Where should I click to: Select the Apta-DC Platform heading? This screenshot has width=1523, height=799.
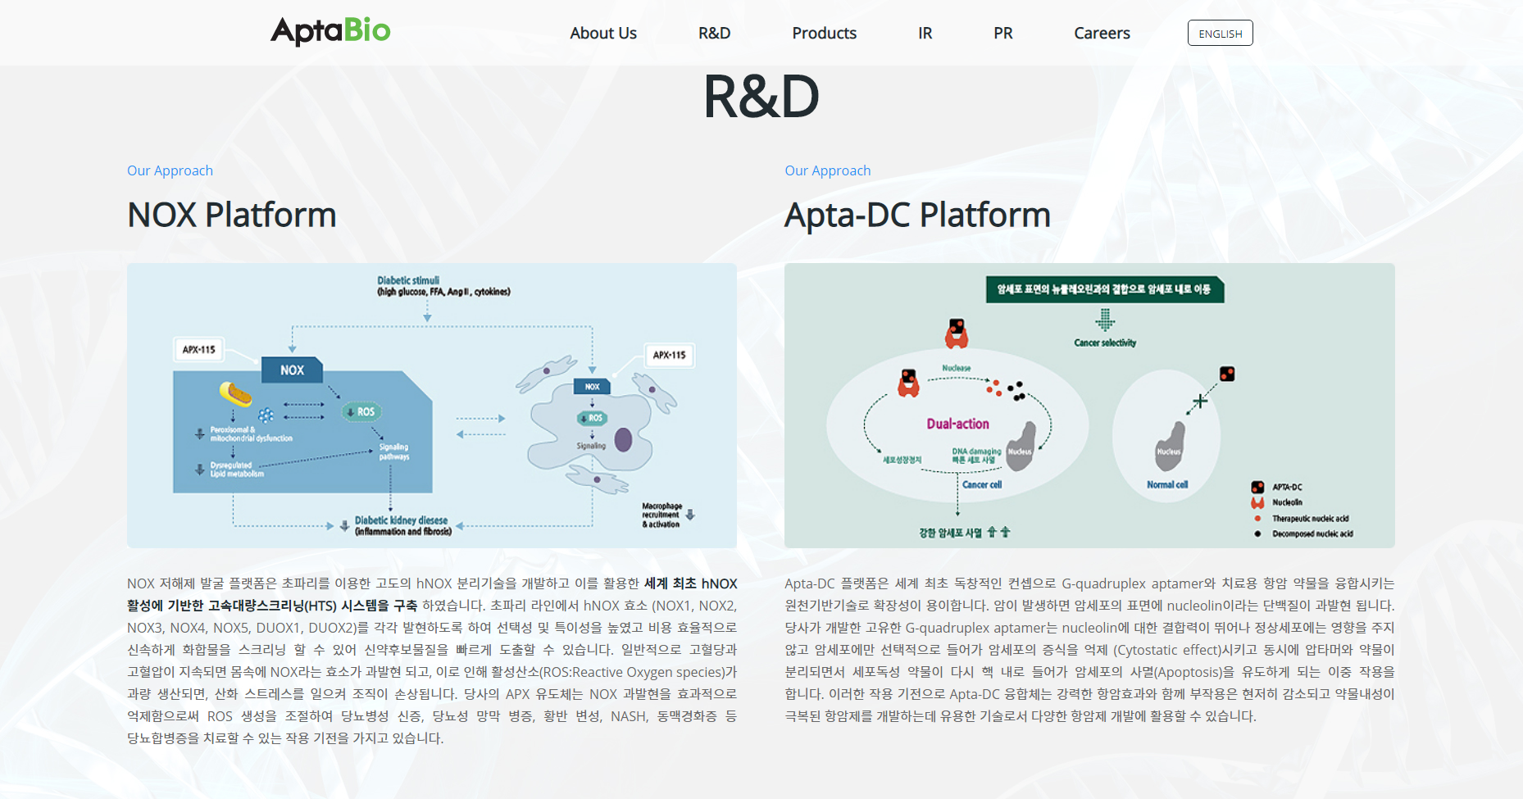pyautogui.click(x=917, y=215)
